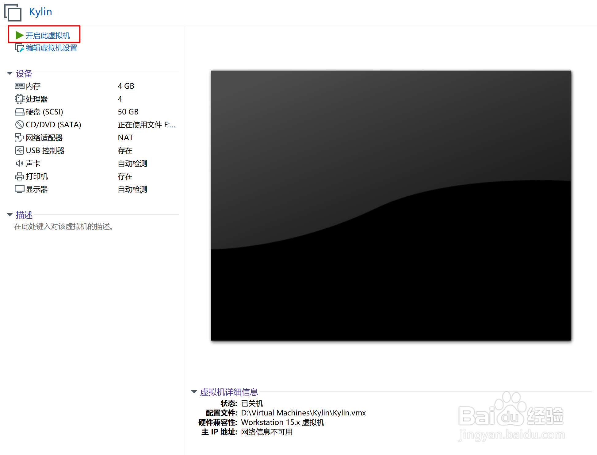
Task: Select the display monitor icon
Action: [19, 189]
